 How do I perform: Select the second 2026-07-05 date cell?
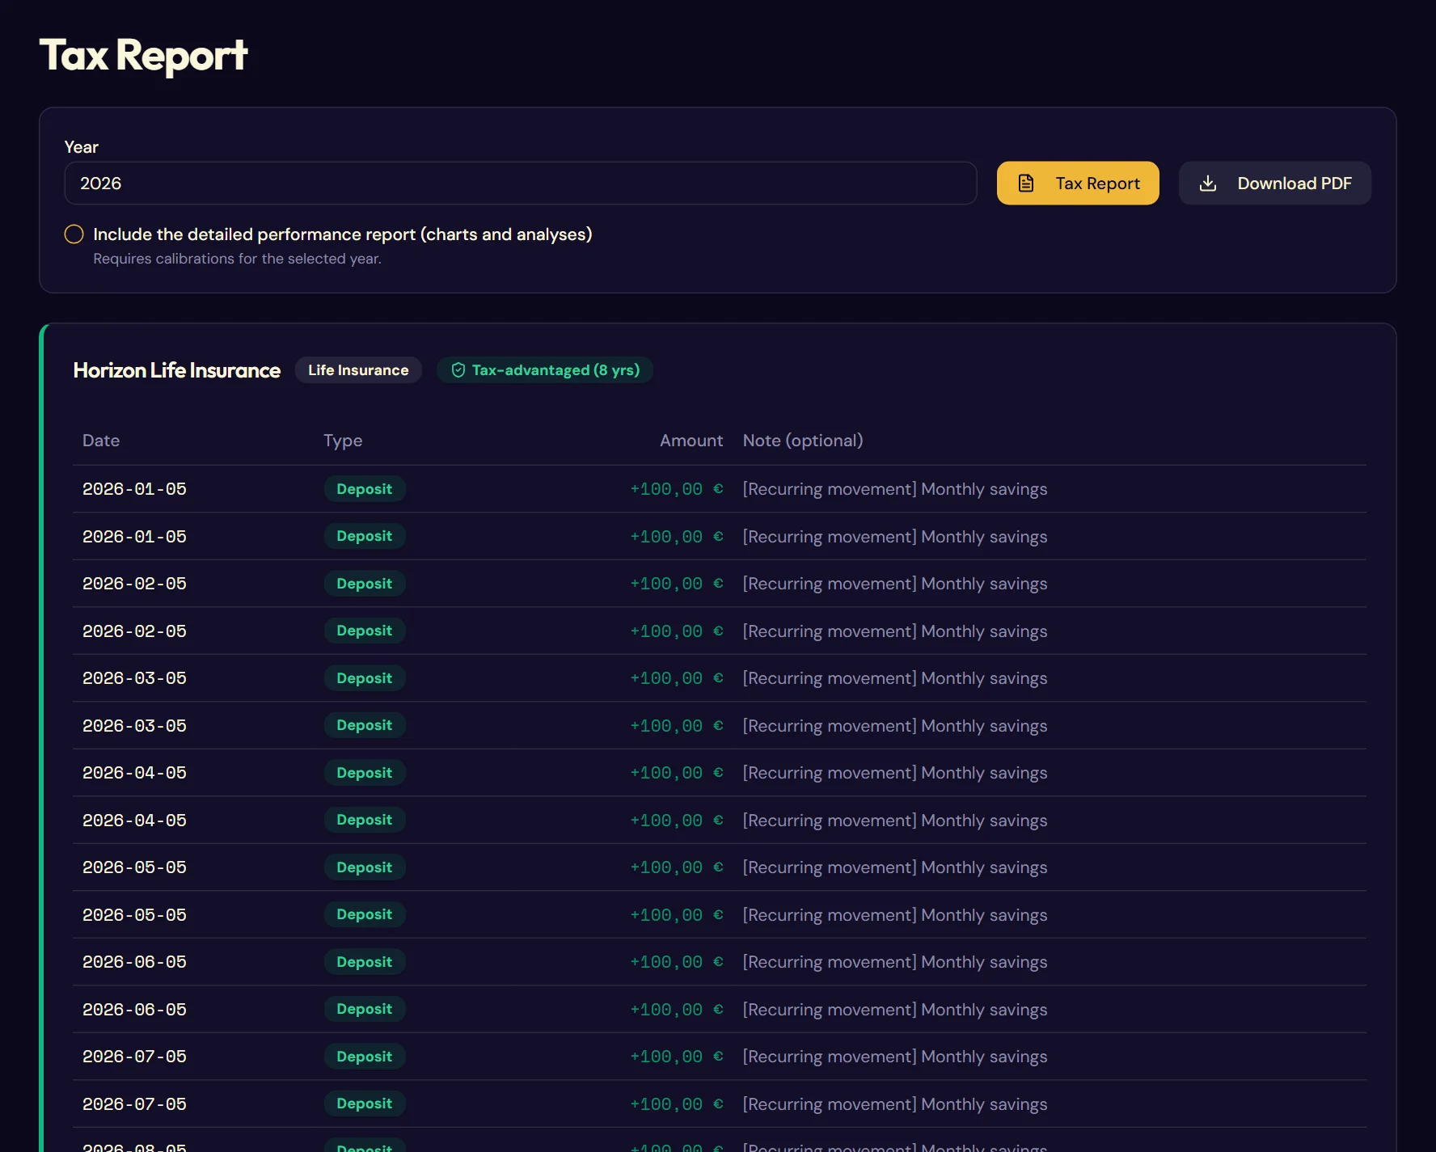(134, 1104)
